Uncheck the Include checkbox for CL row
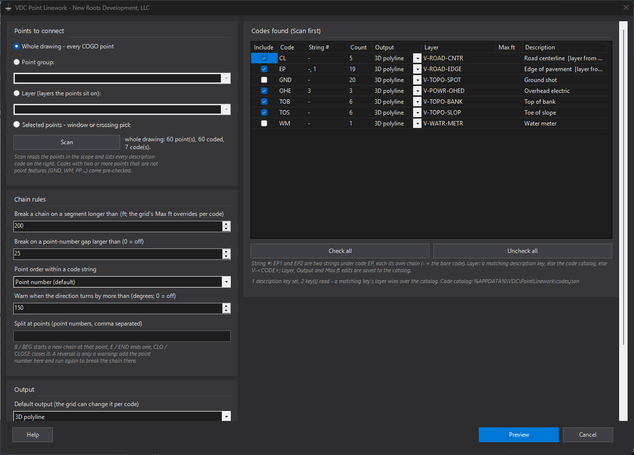The height and width of the screenshot is (455, 634). click(264, 58)
